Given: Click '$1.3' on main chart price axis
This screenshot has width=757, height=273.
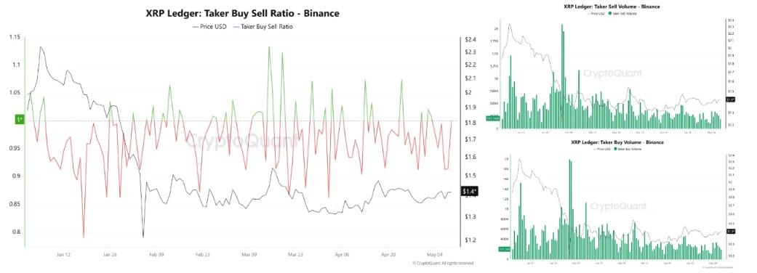Looking at the screenshot, I should pyautogui.click(x=470, y=216).
